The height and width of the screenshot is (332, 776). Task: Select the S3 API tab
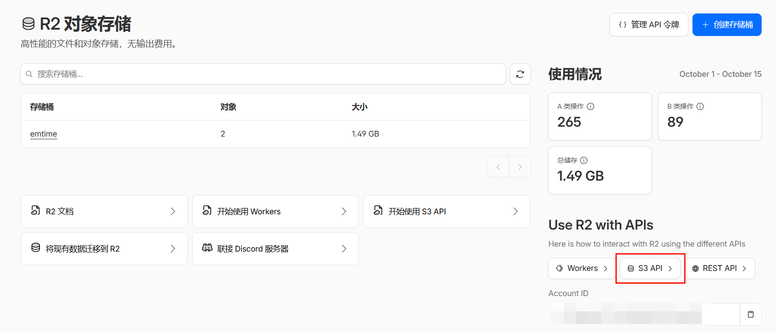click(x=650, y=268)
